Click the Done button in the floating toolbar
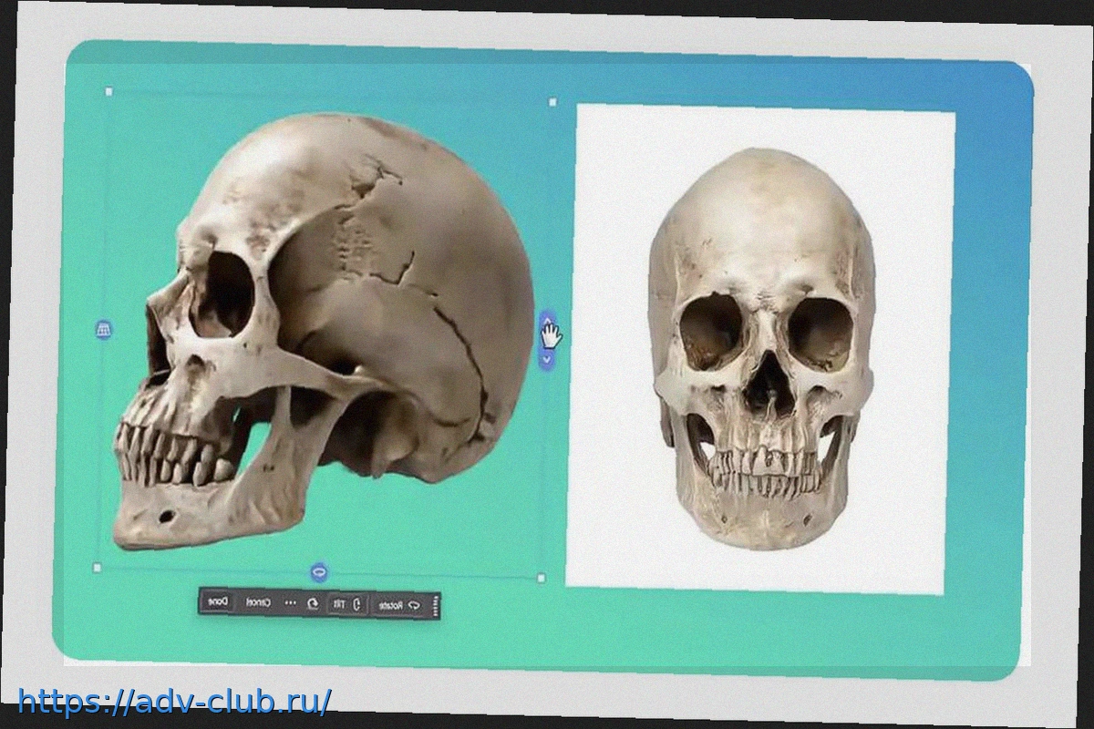The image size is (1094, 729). (x=218, y=602)
